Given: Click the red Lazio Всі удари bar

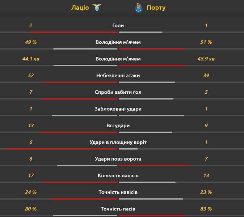Looking at the screenshot, I should (79, 132).
